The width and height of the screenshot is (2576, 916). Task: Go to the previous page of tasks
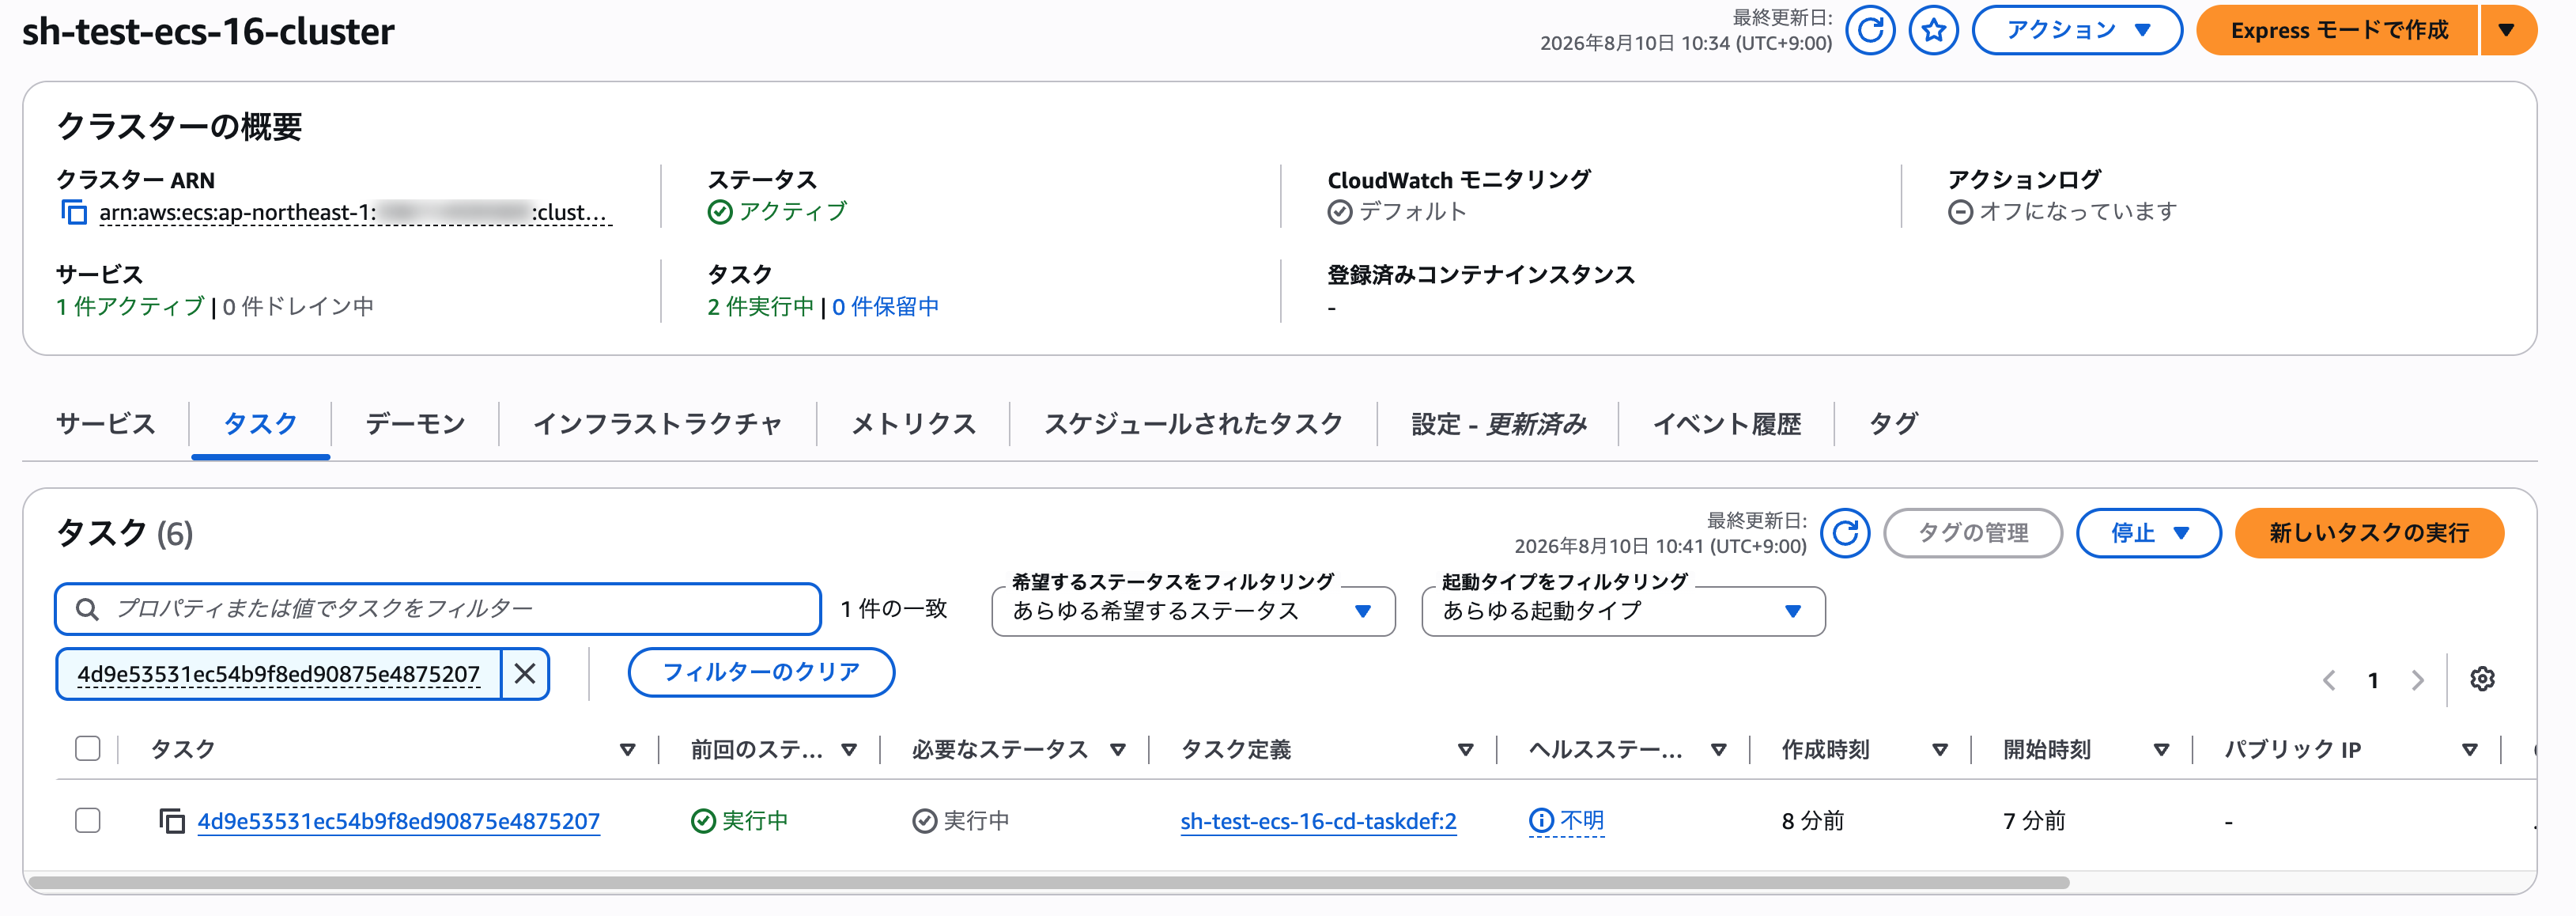point(2329,680)
